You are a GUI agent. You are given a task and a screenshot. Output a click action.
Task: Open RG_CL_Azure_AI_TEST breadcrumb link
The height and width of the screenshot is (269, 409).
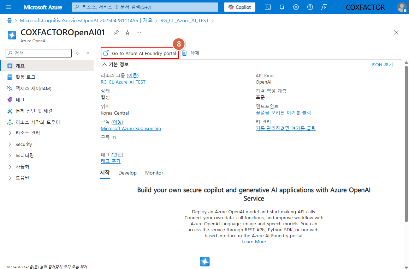coord(184,20)
